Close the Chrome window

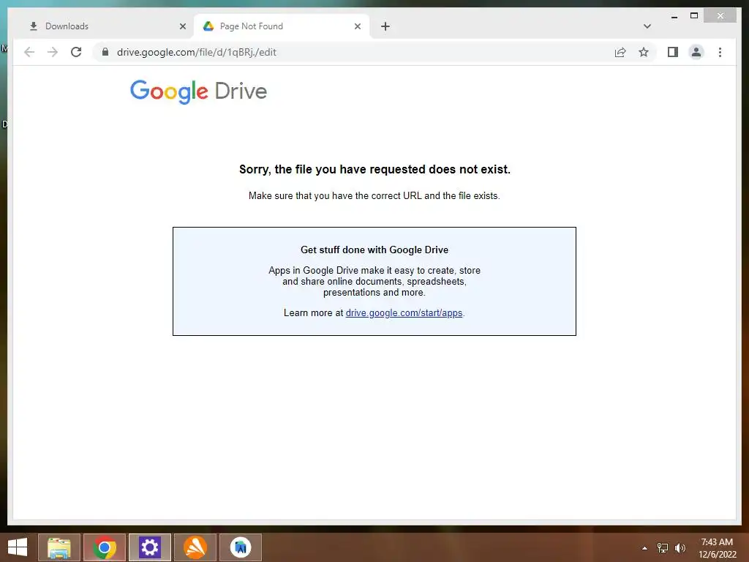[x=720, y=16]
